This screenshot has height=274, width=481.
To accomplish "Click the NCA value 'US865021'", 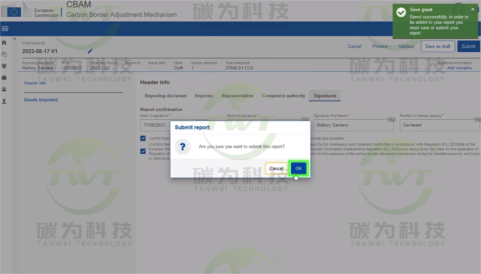I will point(72,68).
